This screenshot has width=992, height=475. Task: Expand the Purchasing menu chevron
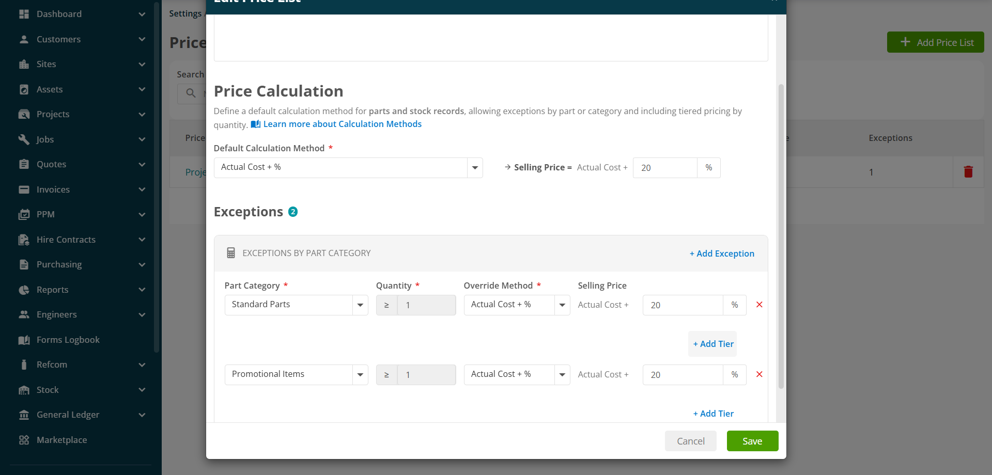[142, 264]
